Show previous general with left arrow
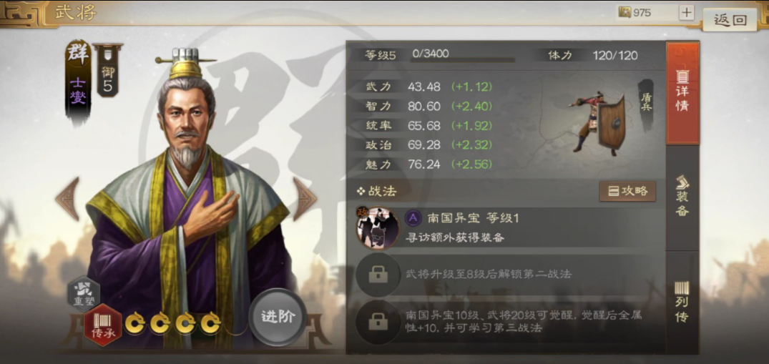 [x=67, y=200]
